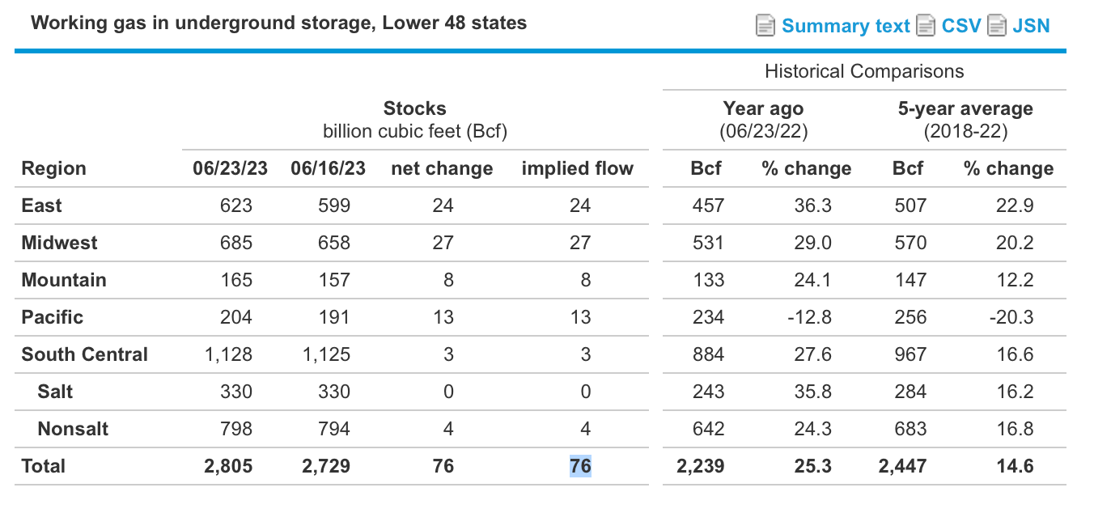
Task: Click the document icon beside Summary text
Action: coord(765,25)
